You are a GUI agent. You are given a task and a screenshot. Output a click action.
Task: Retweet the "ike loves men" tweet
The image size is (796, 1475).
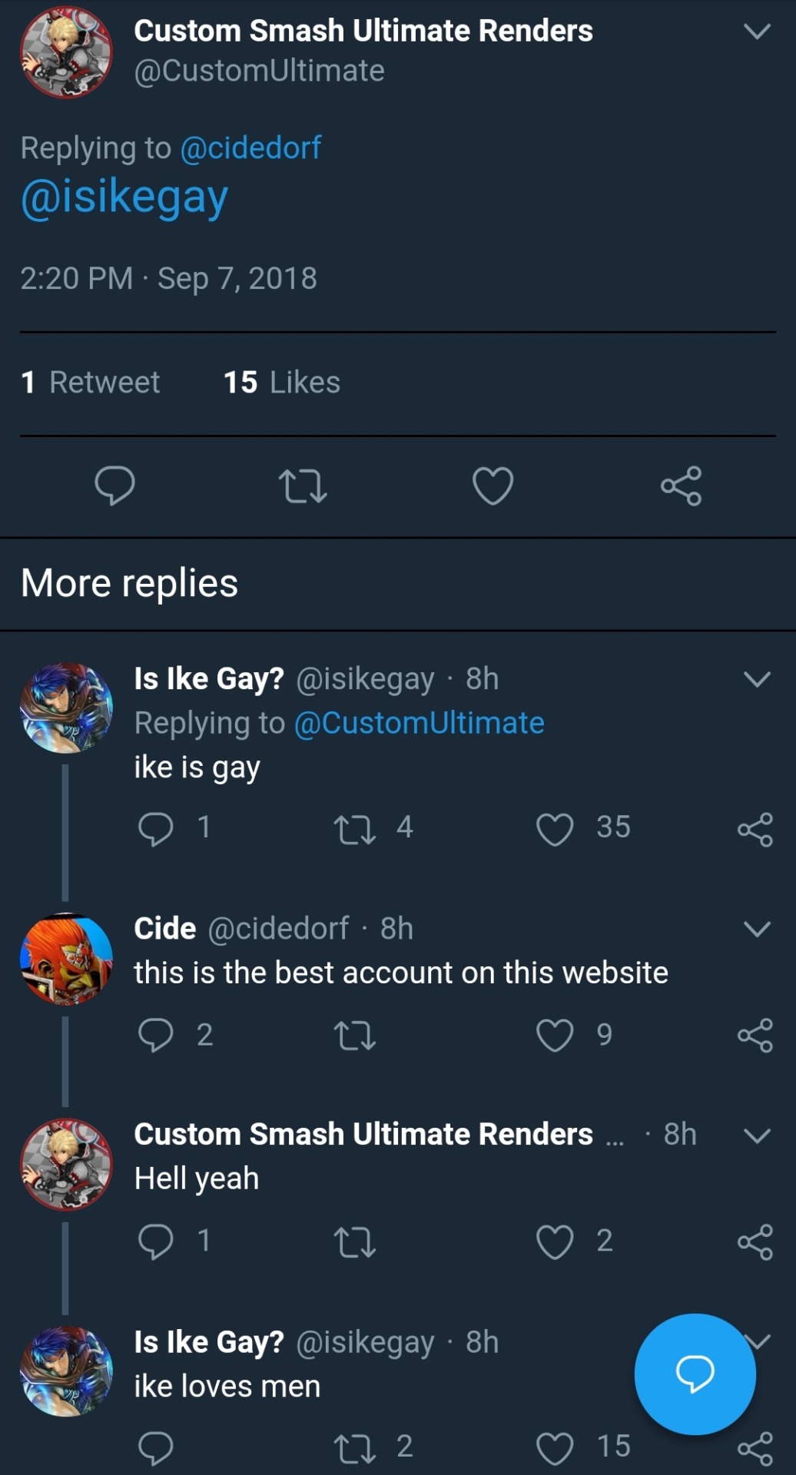pyautogui.click(x=355, y=1448)
